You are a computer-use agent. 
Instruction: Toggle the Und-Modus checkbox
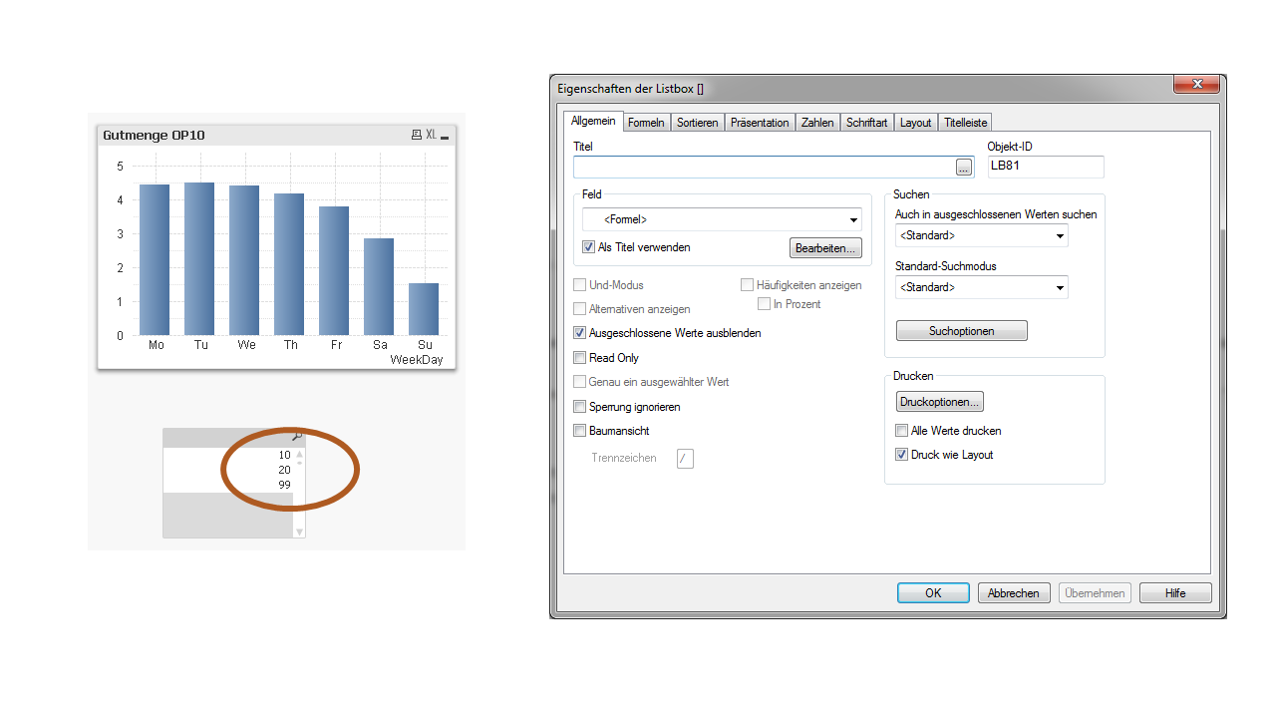[x=580, y=285]
